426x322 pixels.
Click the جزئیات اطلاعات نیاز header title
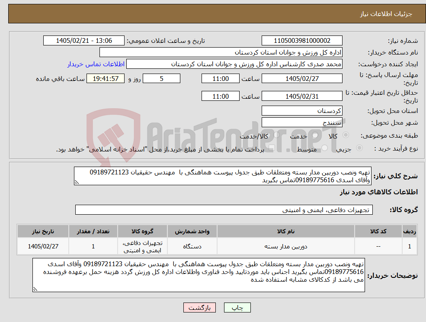tap(386, 14)
